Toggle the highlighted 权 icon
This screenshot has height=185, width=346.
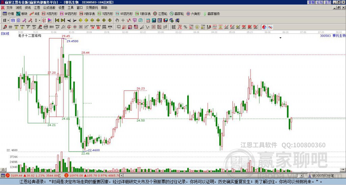(44, 21)
